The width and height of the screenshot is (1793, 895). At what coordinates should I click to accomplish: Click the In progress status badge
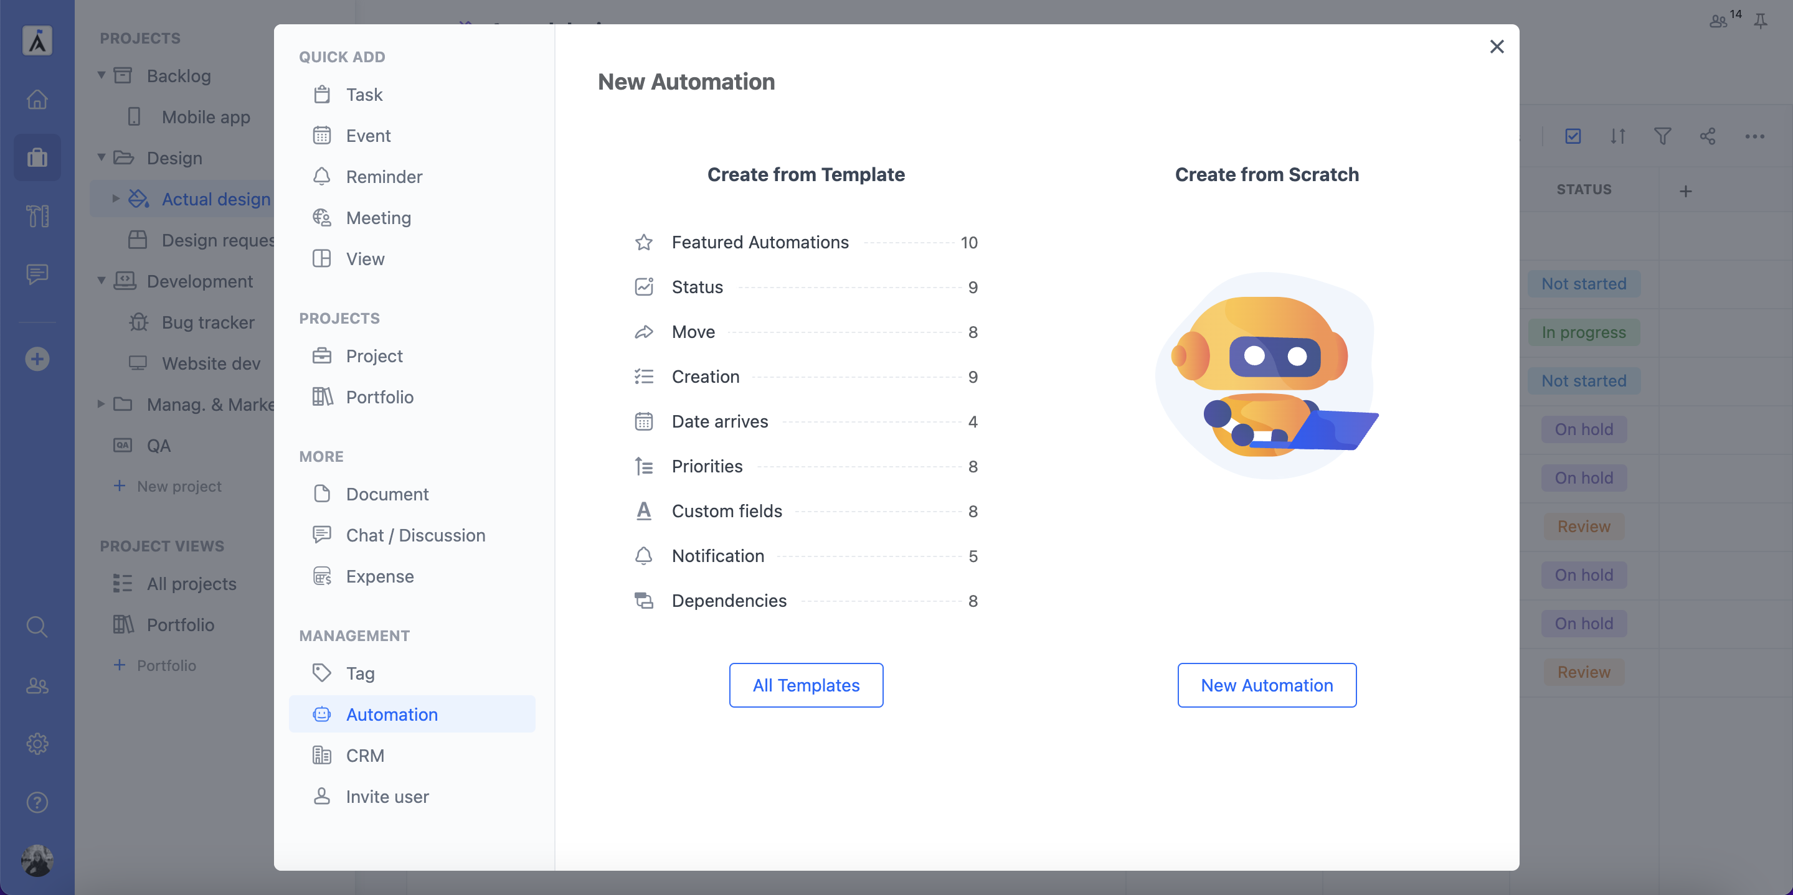click(1584, 332)
